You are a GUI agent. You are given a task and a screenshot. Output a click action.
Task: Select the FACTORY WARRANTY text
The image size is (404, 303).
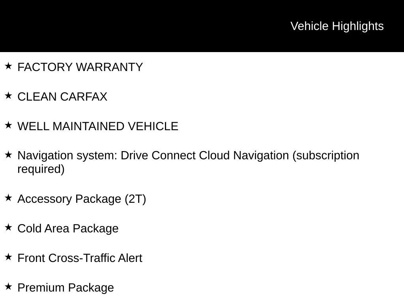coord(80,67)
